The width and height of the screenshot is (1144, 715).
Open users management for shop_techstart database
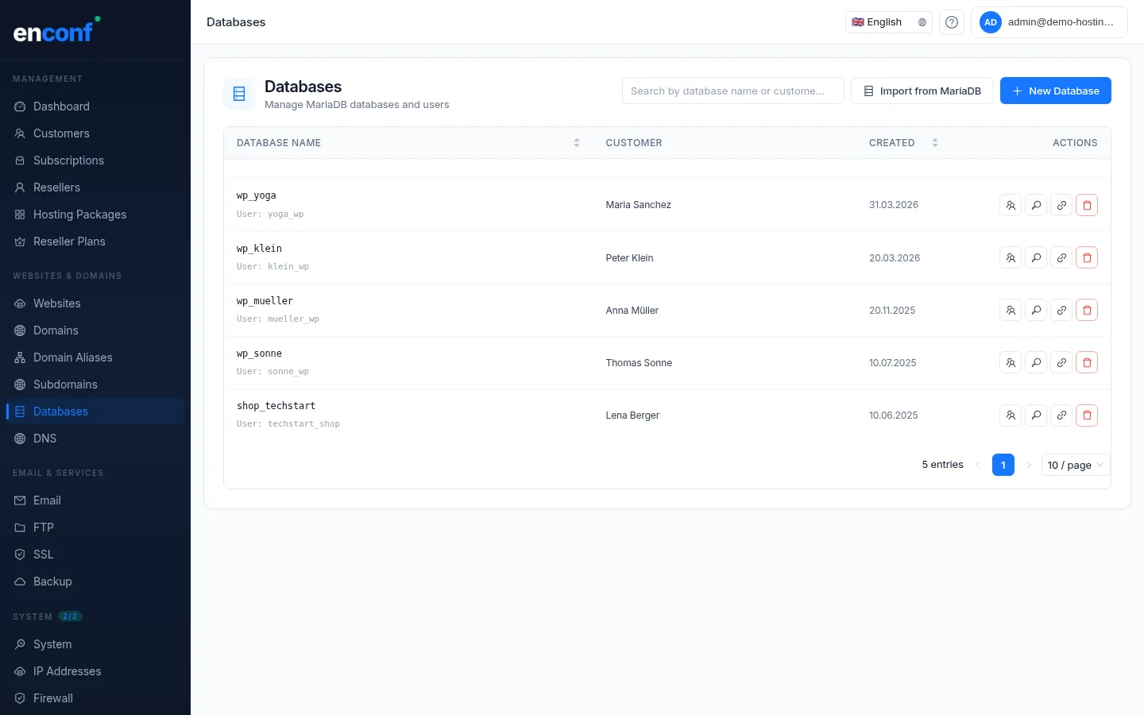tap(1011, 415)
